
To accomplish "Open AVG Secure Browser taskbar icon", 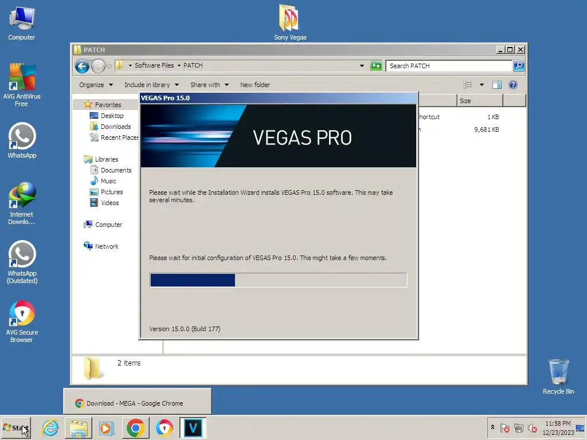I will [x=165, y=427].
